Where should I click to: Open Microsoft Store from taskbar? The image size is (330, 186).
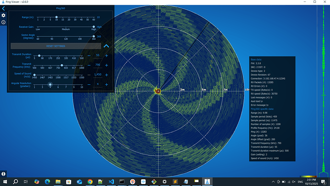point(68,182)
